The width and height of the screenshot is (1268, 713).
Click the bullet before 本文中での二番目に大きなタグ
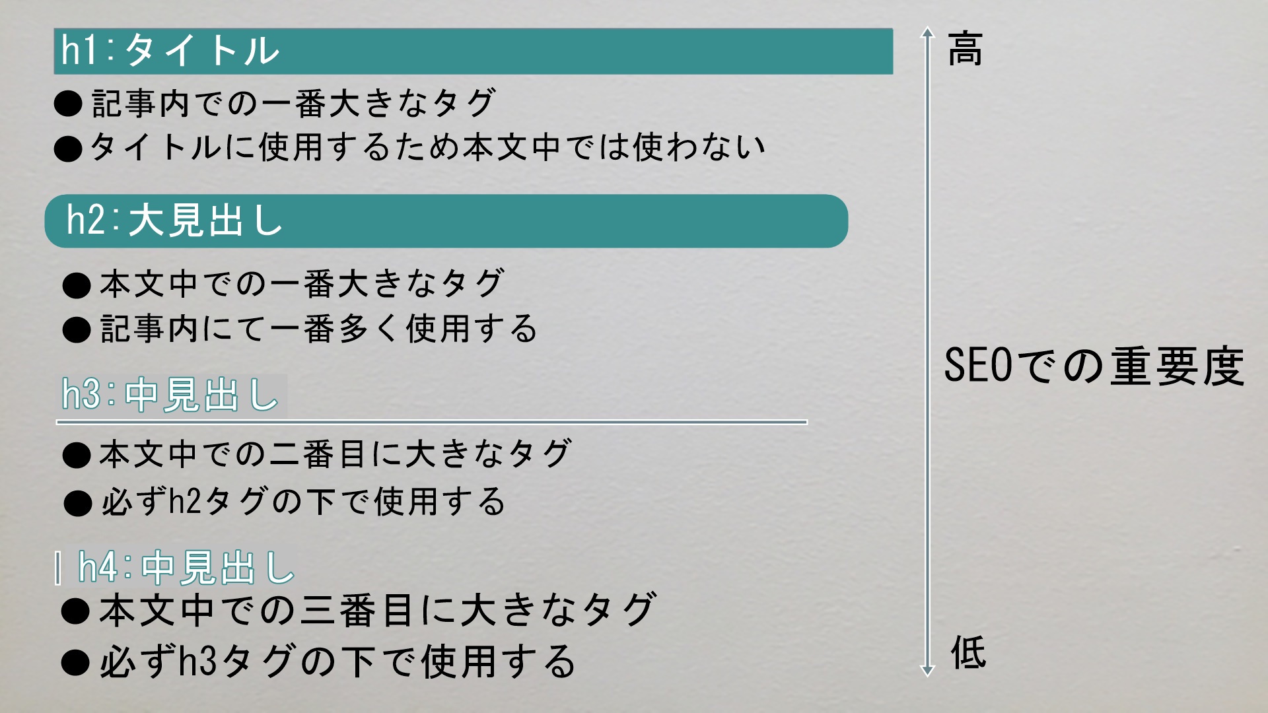click(77, 456)
